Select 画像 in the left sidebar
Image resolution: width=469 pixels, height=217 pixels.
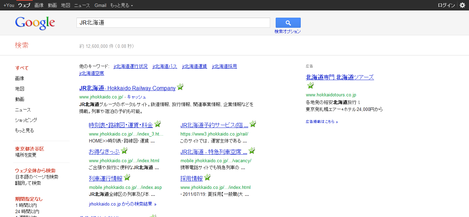click(19, 78)
